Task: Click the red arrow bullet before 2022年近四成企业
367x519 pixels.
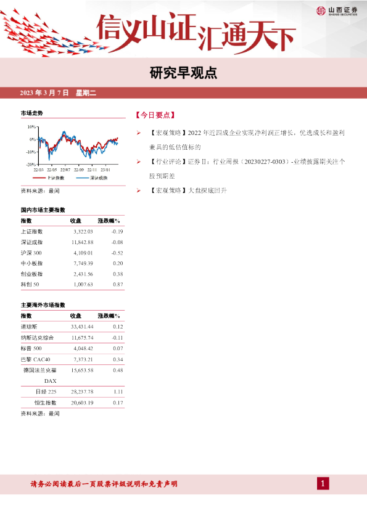Action: pos(139,133)
